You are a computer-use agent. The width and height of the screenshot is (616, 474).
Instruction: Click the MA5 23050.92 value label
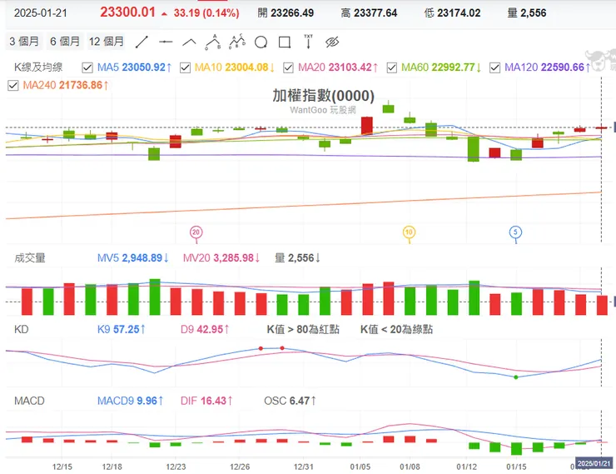point(134,67)
